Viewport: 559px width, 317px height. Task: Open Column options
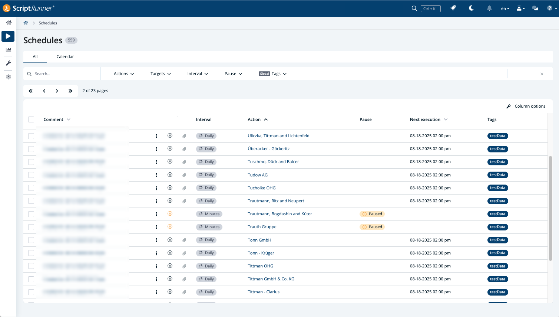(526, 106)
